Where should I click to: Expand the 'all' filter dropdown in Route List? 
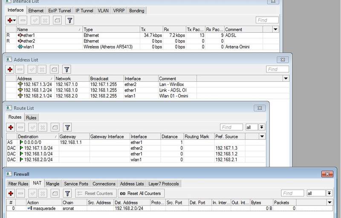pos(262,127)
